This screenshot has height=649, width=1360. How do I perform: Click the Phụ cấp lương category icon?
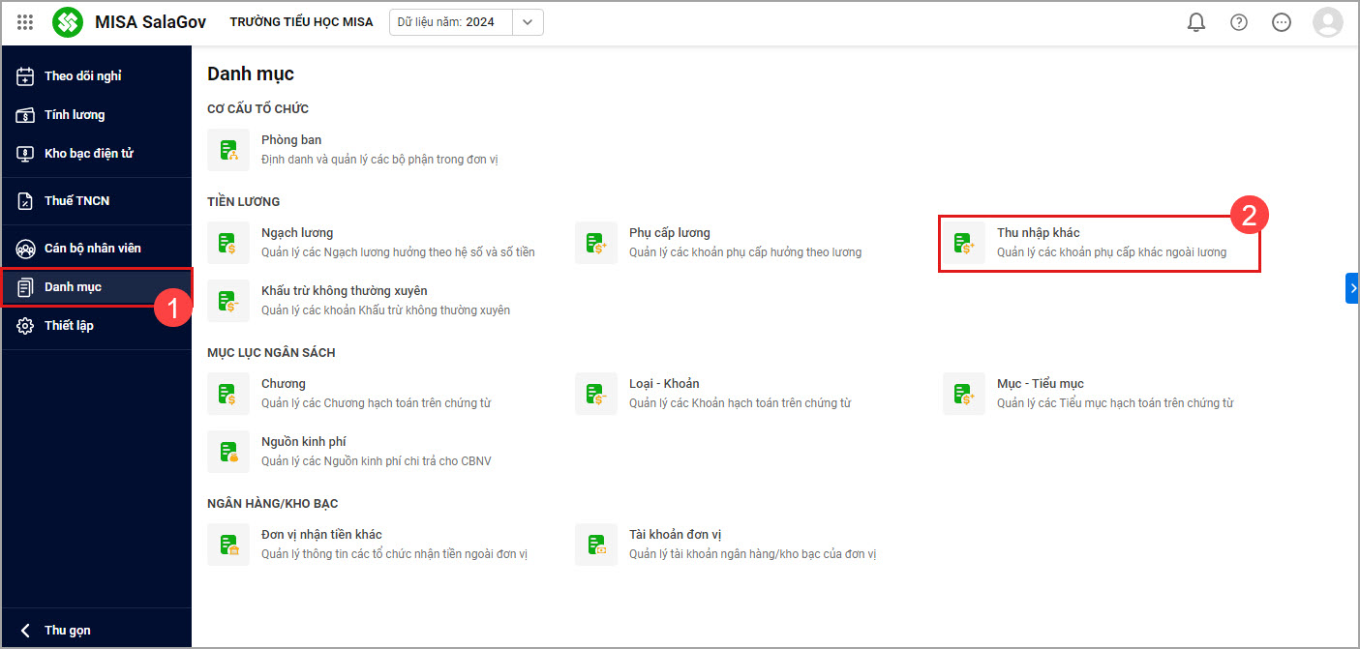[x=596, y=243]
